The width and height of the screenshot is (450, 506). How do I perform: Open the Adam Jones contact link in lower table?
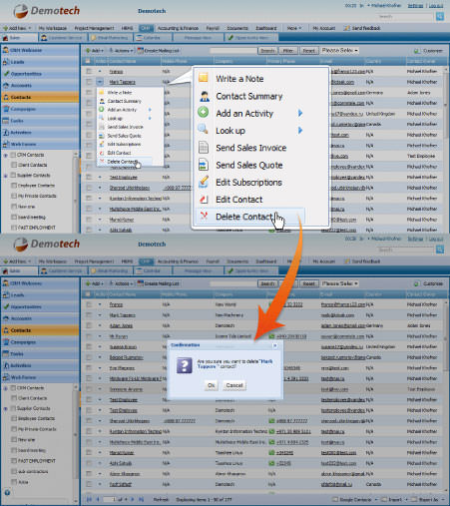click(x=121, y=325)
